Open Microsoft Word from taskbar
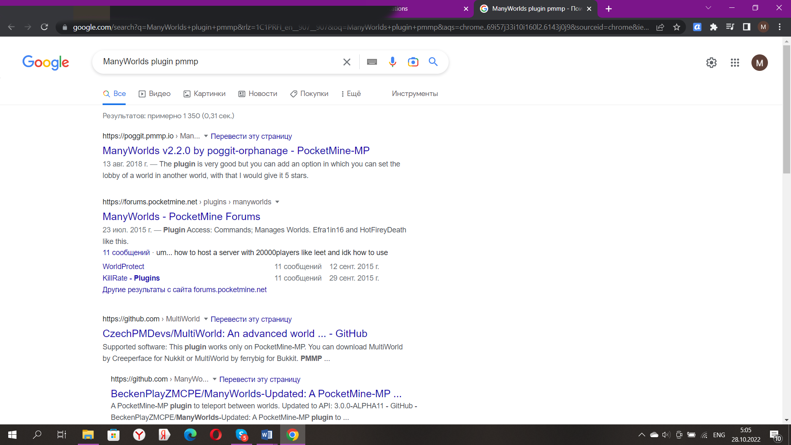This screenshot has height=445, width=791. pos(267,435)
